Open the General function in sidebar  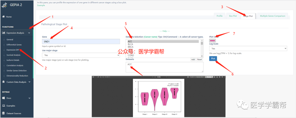pos(10,39)
